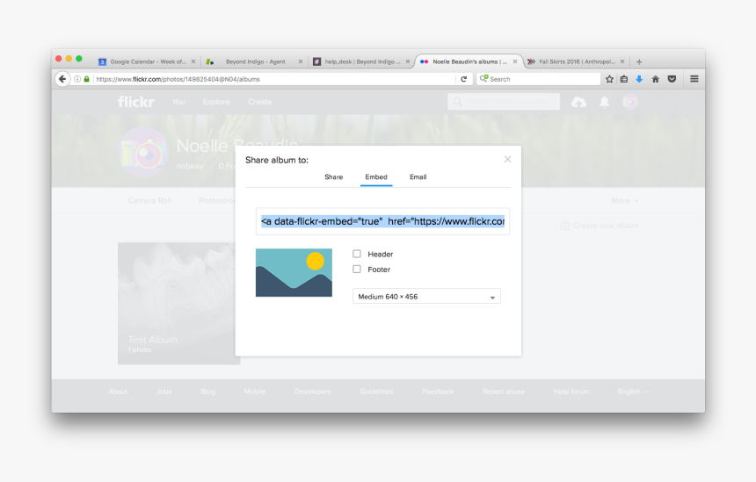This screenshot has width=756, height=482.
Task: Click the browser back arrow button
Action: pos(62,79)
